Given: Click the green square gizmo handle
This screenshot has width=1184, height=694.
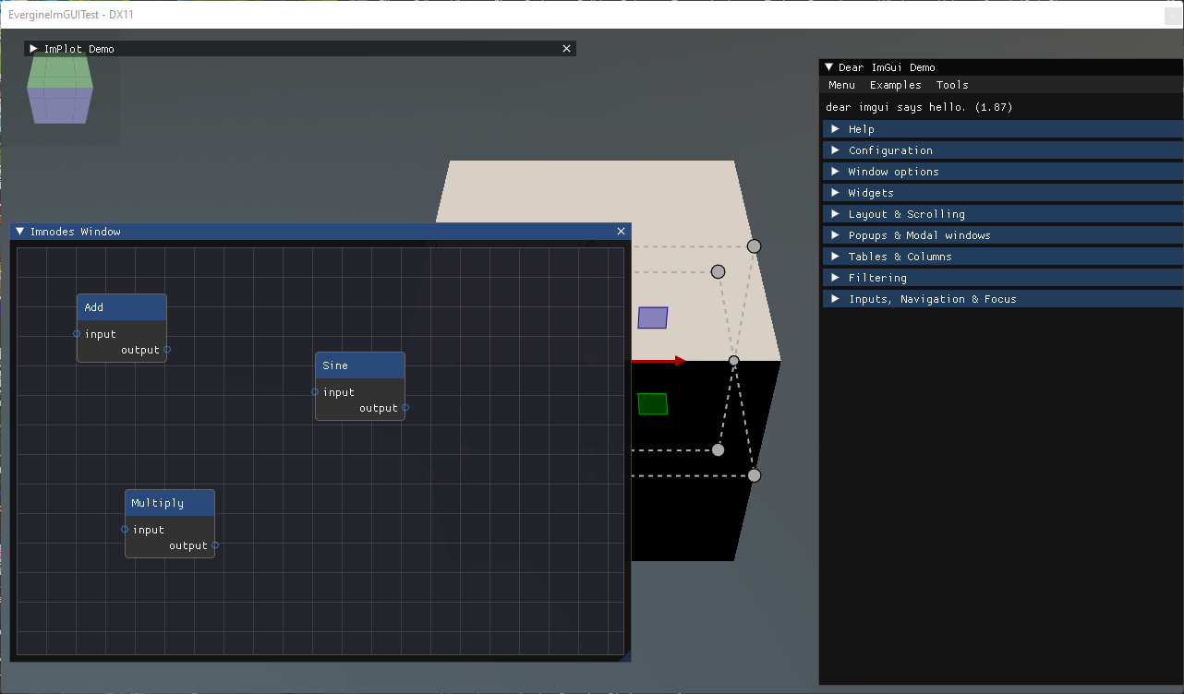Looking at the screenshot, I should coord(652,403).
